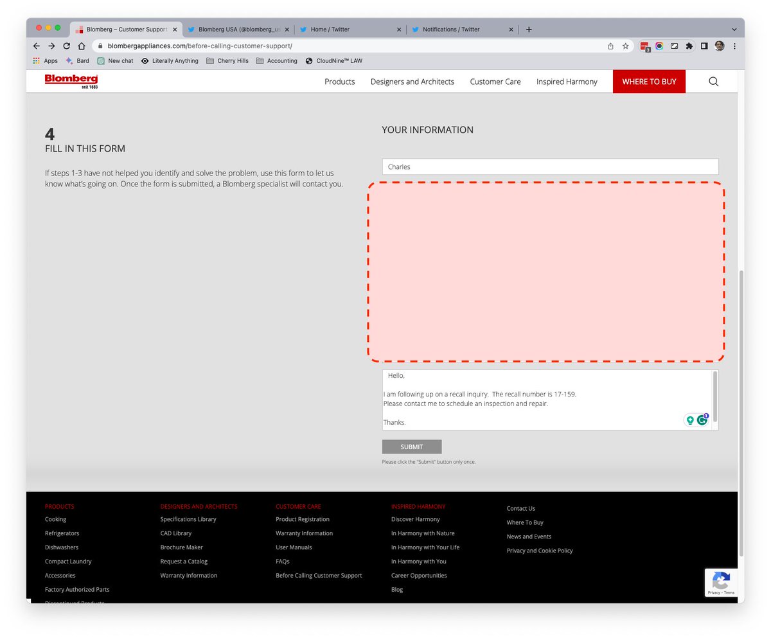Open the Bard bookmark
The width and height of the screenshot is (771, 638).
pyautogui.click(x=77, y=61)
